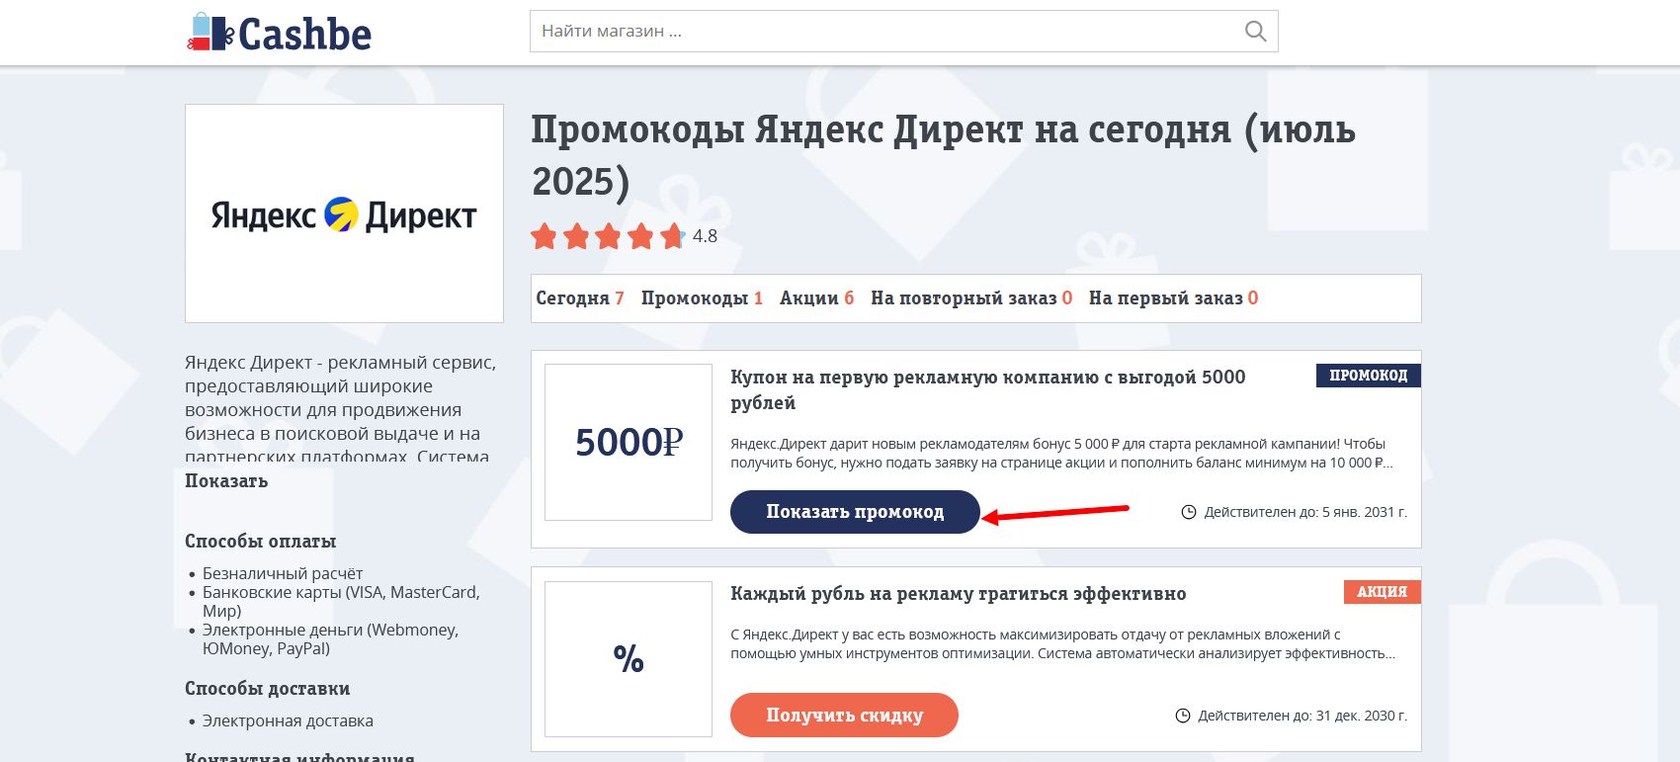Click the rating value 4.8
Screen dimensions: 1680x762
click(x=705, y=236)
